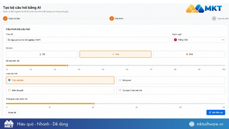Tick the Điền khuyết checkbox
Viewport: 229px width, 129px height.
point(9,90)
